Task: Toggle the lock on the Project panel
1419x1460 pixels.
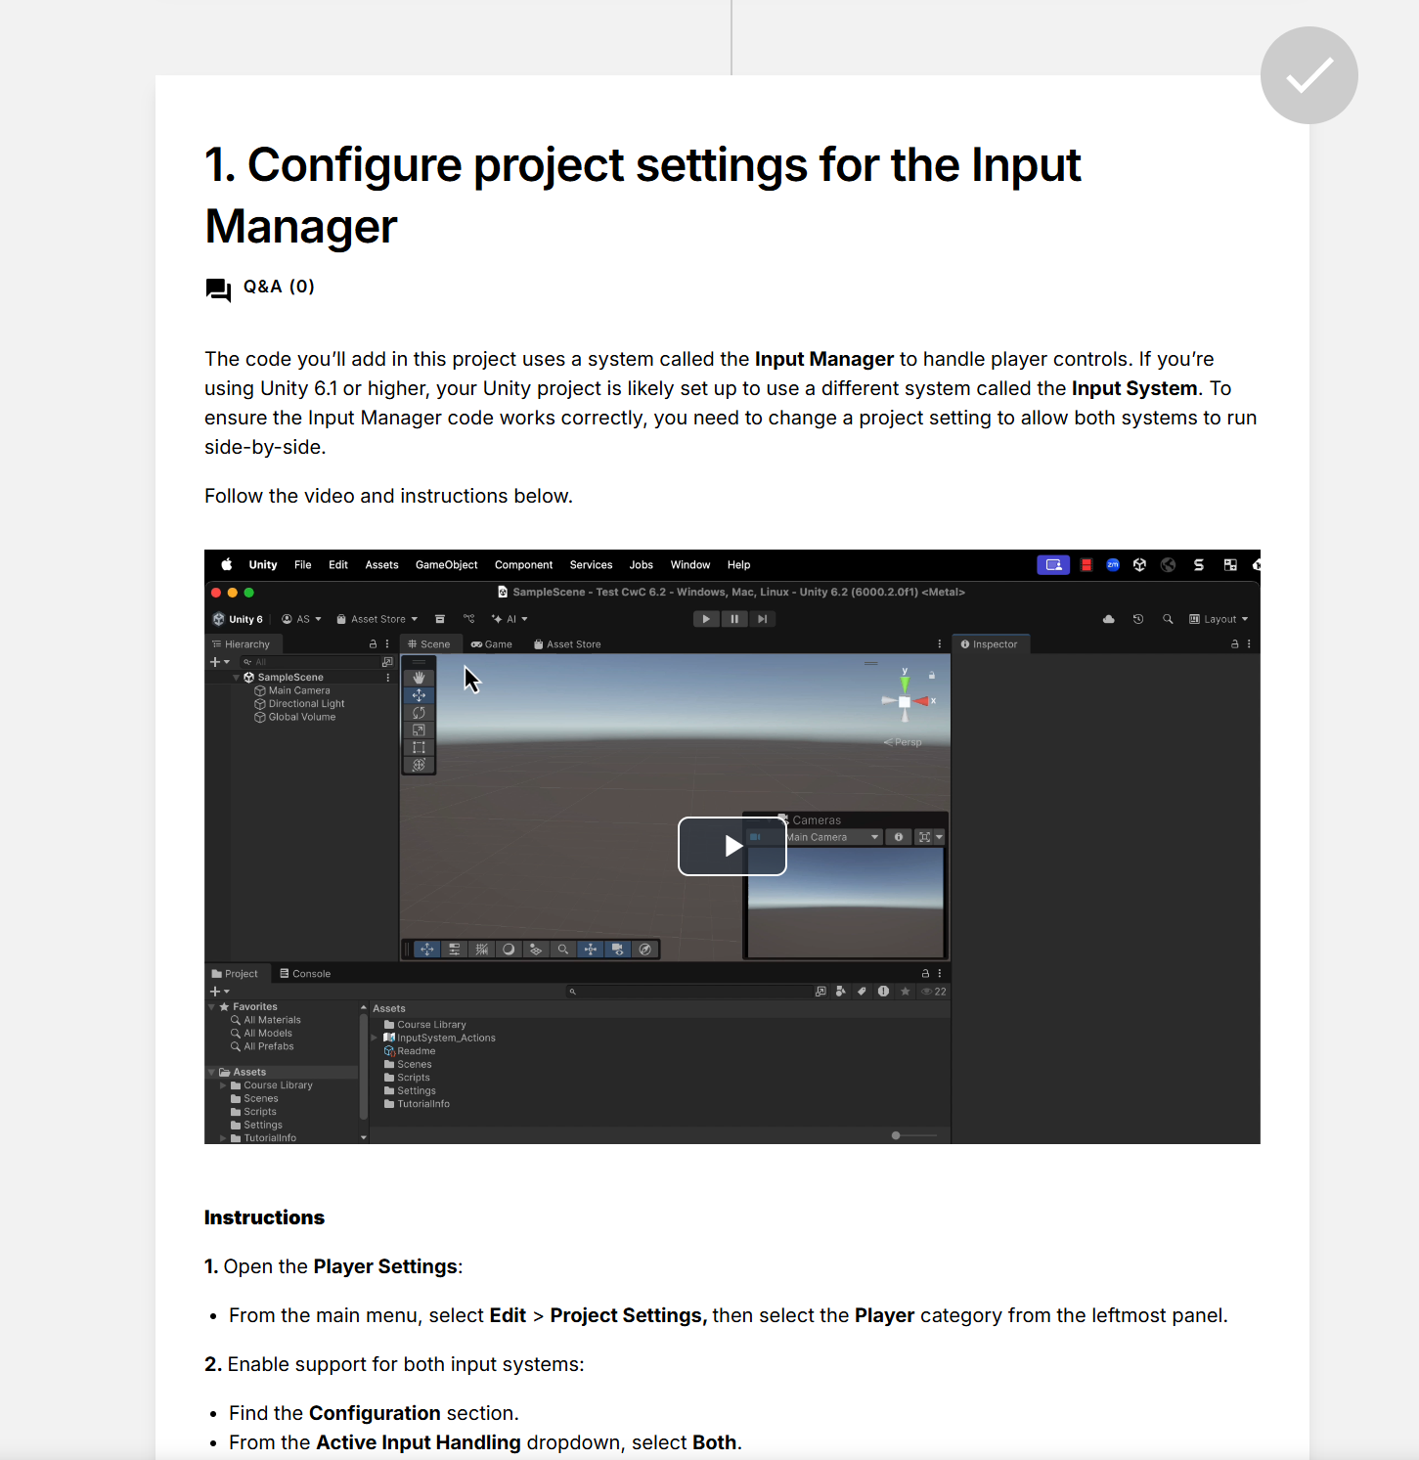Action: (925, 974)
